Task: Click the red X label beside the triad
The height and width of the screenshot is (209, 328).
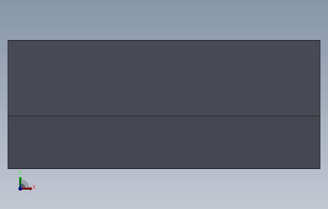Action: click(x=34, y=187)
